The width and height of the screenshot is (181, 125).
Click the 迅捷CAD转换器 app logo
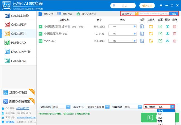6,6
